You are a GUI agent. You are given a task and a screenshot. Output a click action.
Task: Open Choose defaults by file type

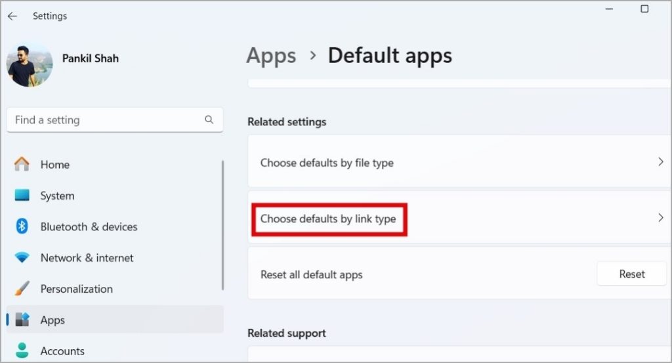[460, 161]
